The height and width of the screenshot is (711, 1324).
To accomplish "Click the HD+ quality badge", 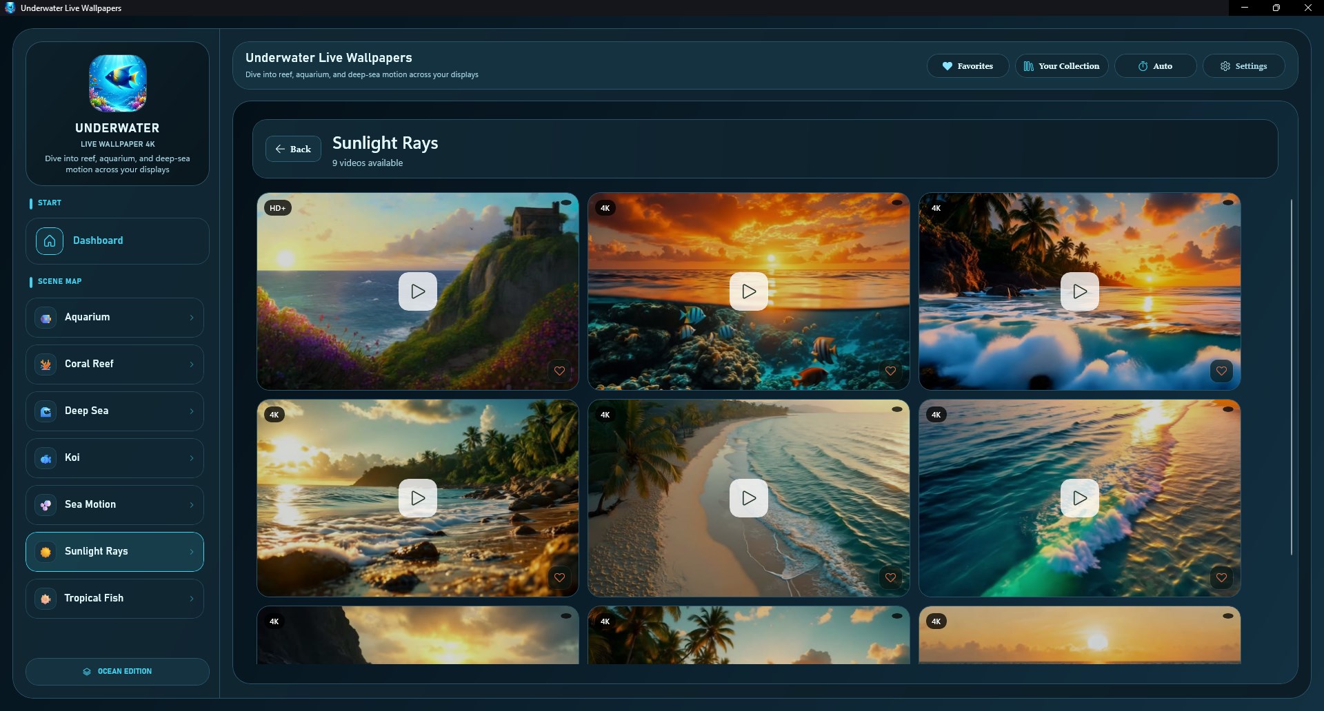I will pos(278,208).
